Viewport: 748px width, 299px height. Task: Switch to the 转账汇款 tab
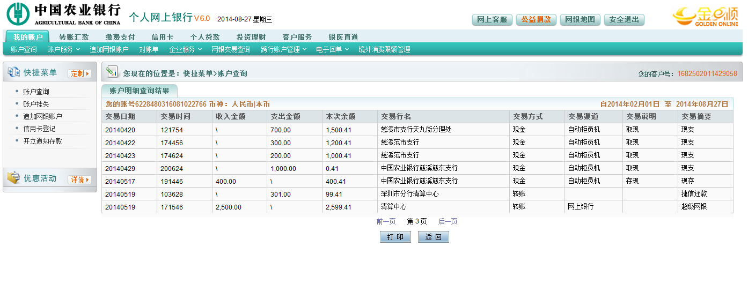tap(74, 37)
